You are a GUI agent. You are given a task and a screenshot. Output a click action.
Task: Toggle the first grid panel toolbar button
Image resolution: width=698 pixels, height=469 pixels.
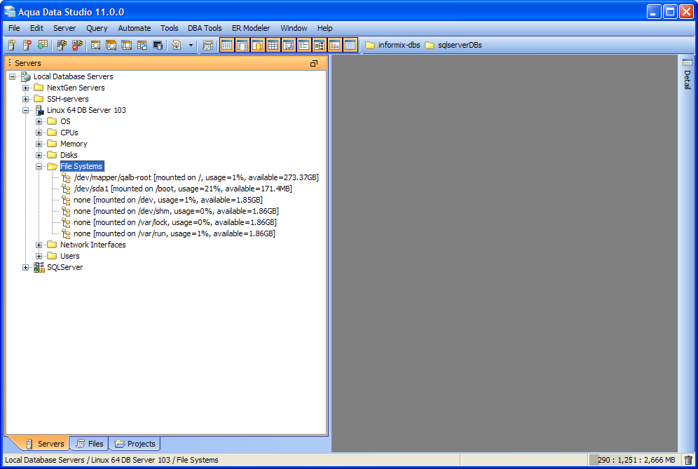[x=226, y=45]
